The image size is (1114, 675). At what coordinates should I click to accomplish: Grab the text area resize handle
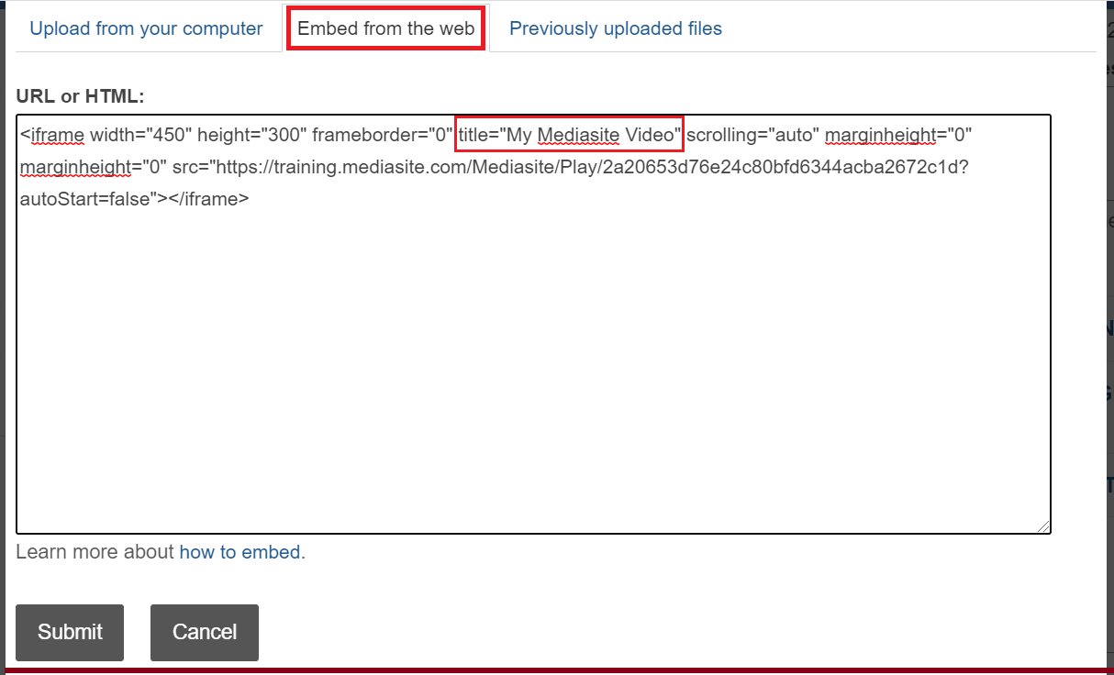[1044, 526]
